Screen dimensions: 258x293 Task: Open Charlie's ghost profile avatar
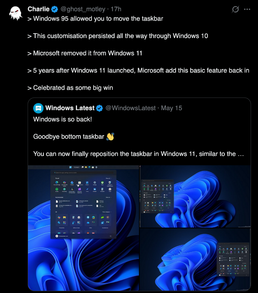[x=15, y=13]
